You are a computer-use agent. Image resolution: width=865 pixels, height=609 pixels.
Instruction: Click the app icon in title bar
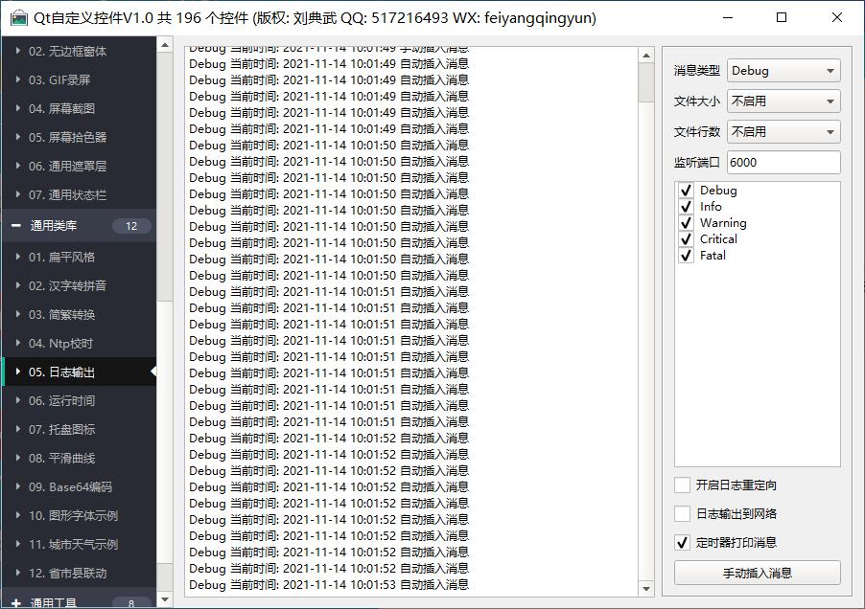pos(18,18)
